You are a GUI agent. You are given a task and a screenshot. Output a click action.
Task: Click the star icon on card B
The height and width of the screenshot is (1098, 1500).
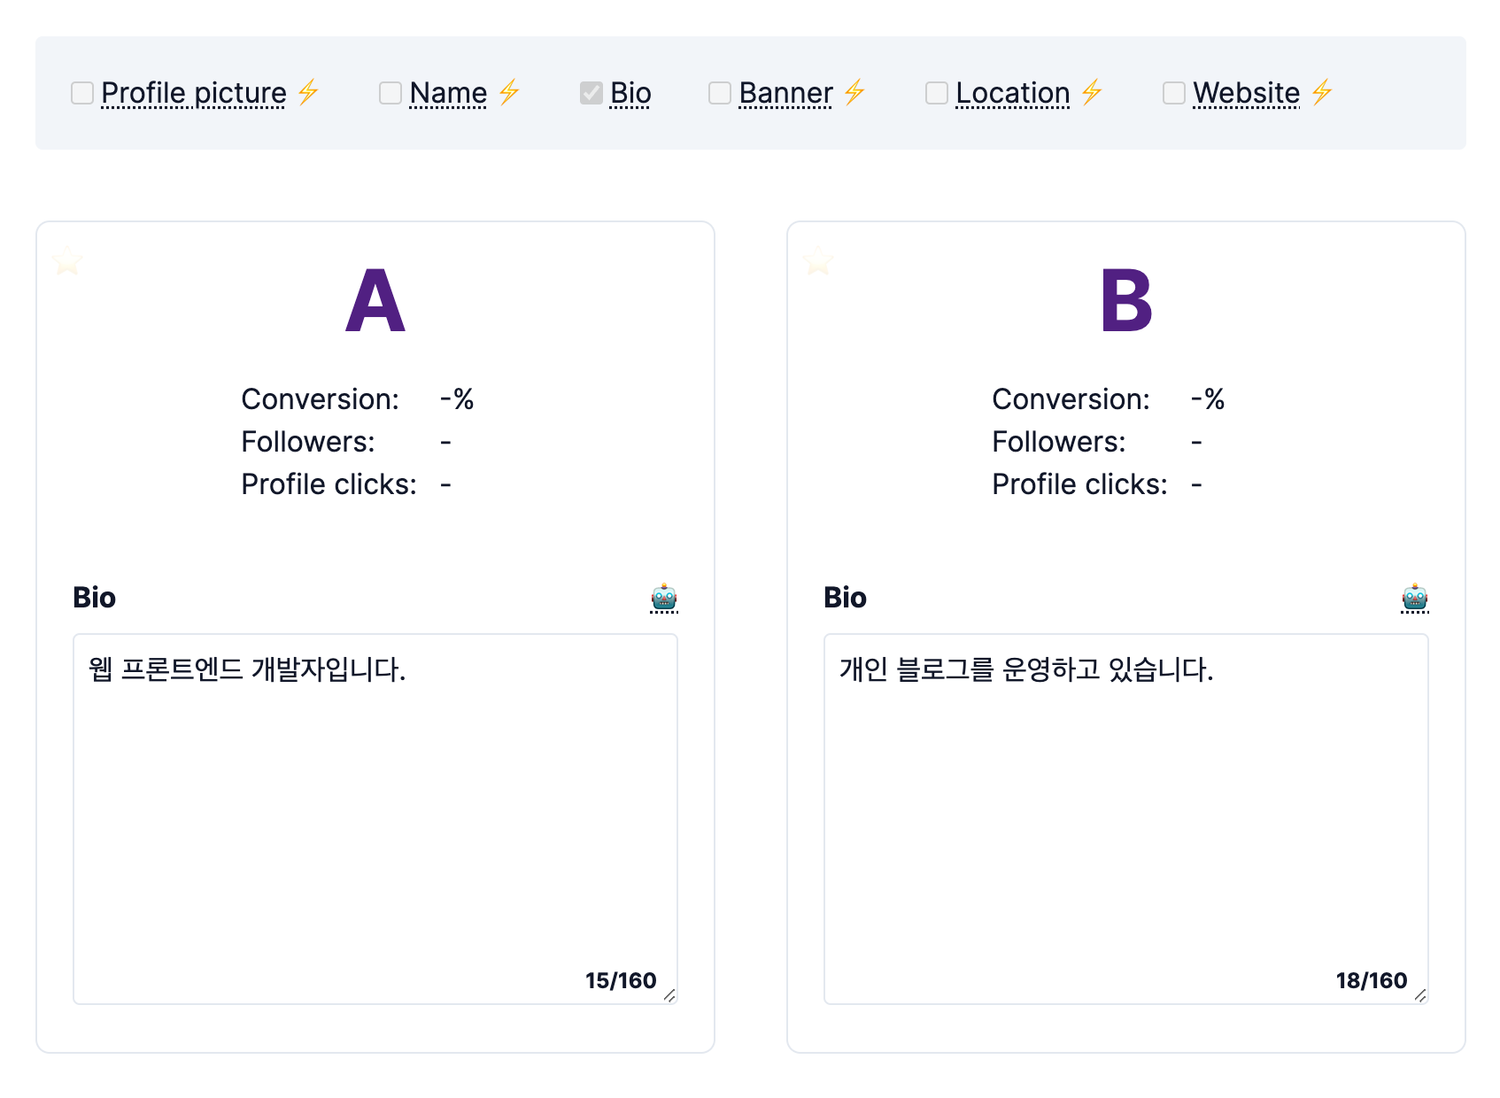818,262
